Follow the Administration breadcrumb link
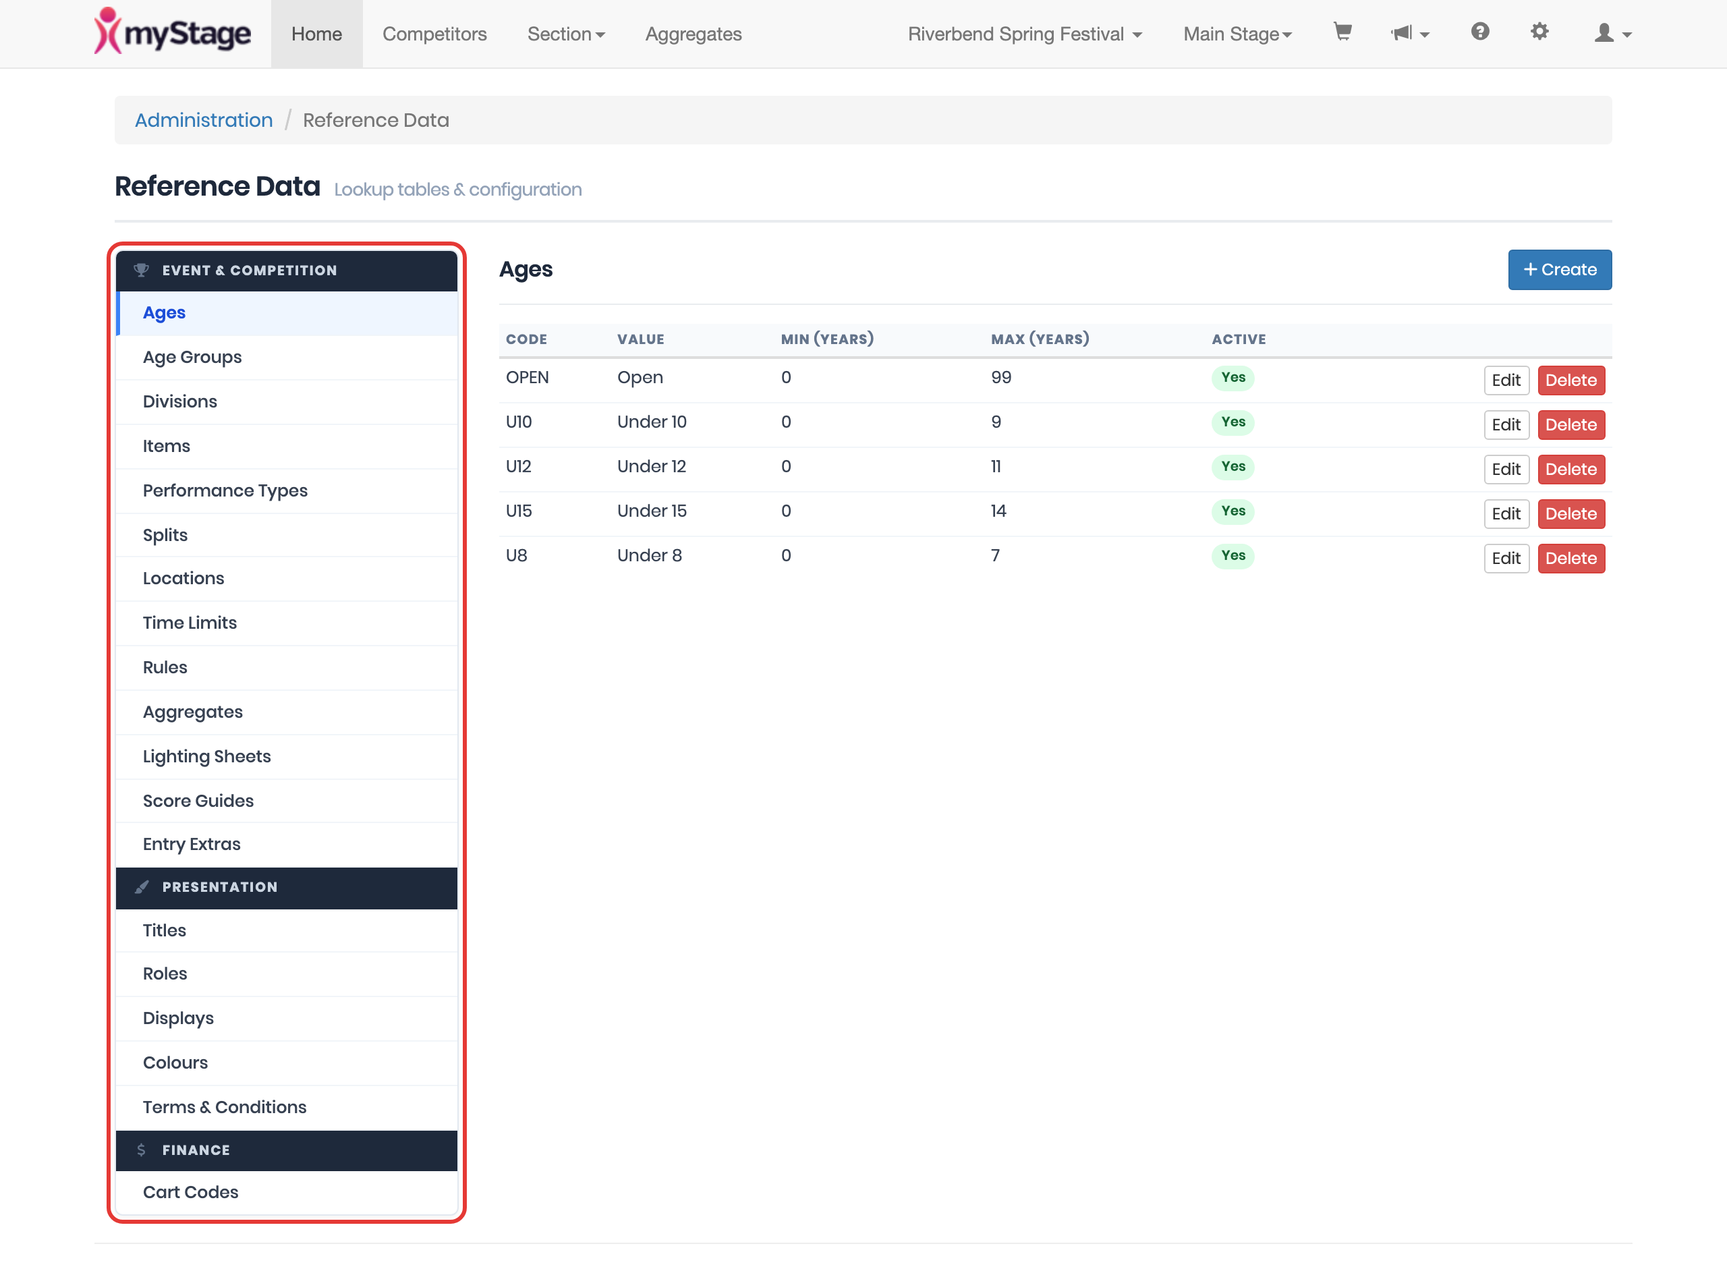The height and width of the screenshot is (1271, 1727). [x=204, y=120]
